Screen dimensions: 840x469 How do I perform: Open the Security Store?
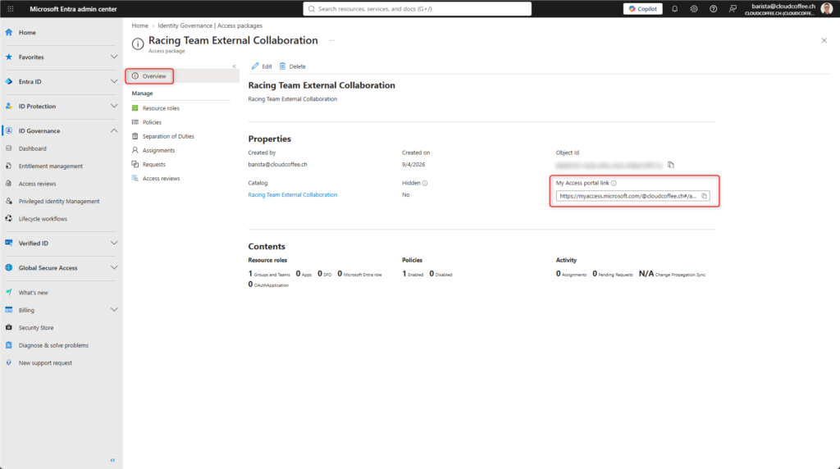(36, 328)
